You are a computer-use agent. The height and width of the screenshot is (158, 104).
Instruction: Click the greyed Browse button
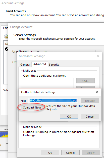(x=90, y=101)
